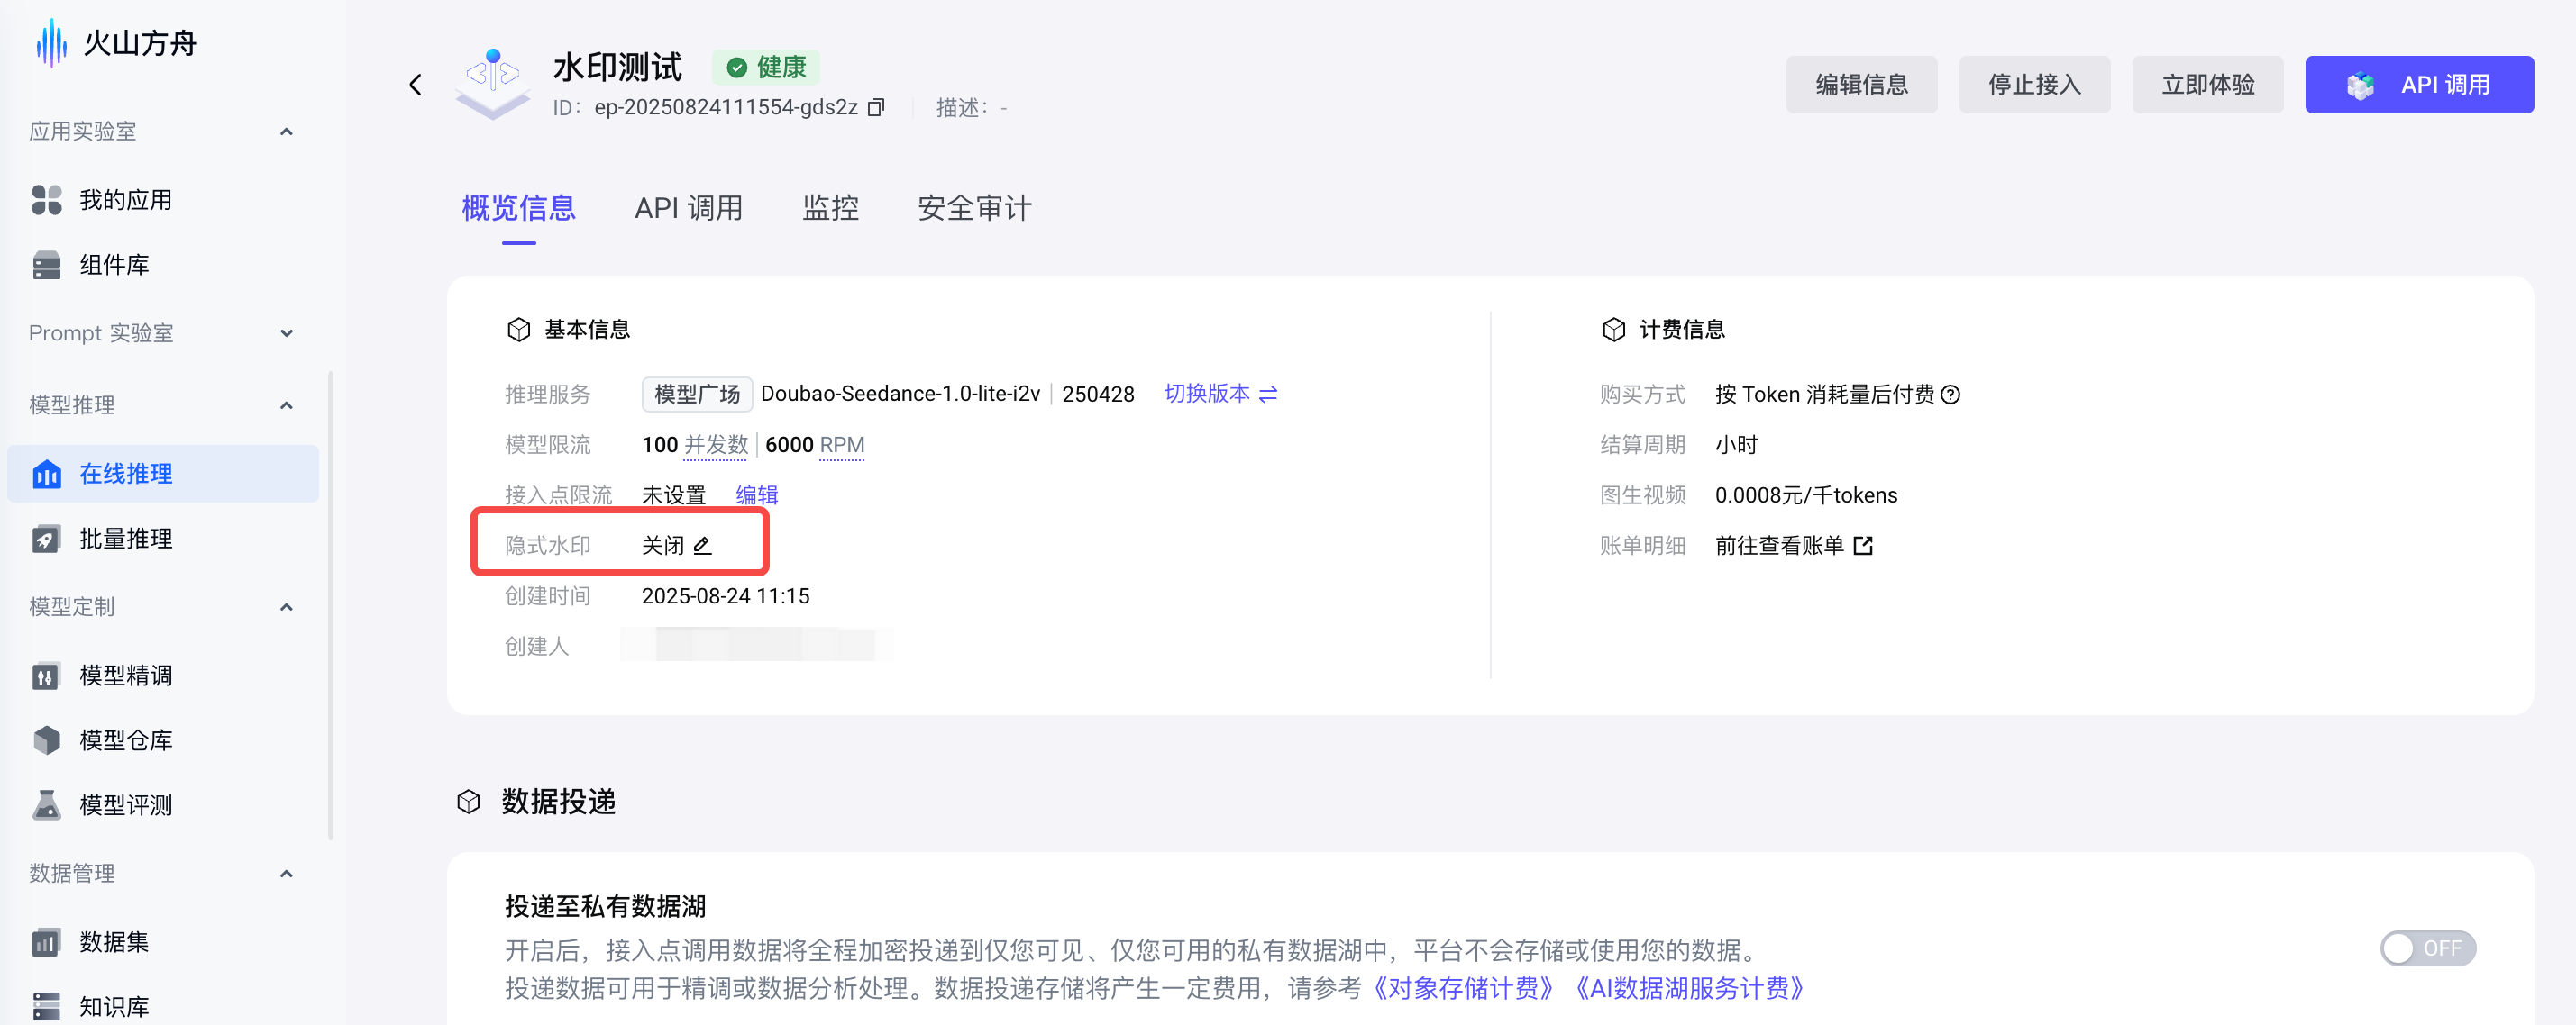The image size is (2576, 1025).
Task: Open the external link icon by 前往查看账单
Action: click(1862, 546)
